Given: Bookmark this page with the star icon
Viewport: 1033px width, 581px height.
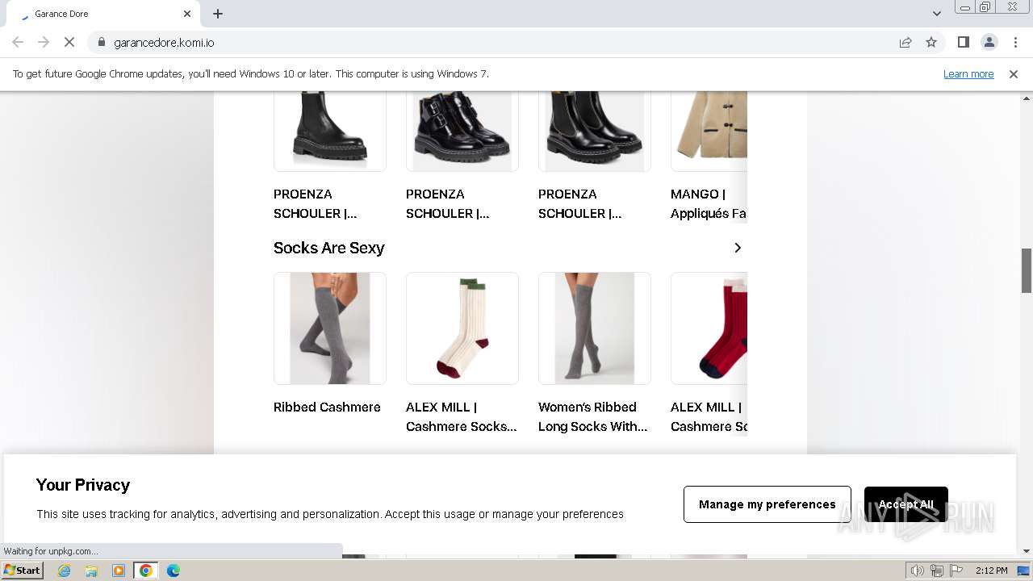Looking at the screenshot, I should [x=931, y=42].
